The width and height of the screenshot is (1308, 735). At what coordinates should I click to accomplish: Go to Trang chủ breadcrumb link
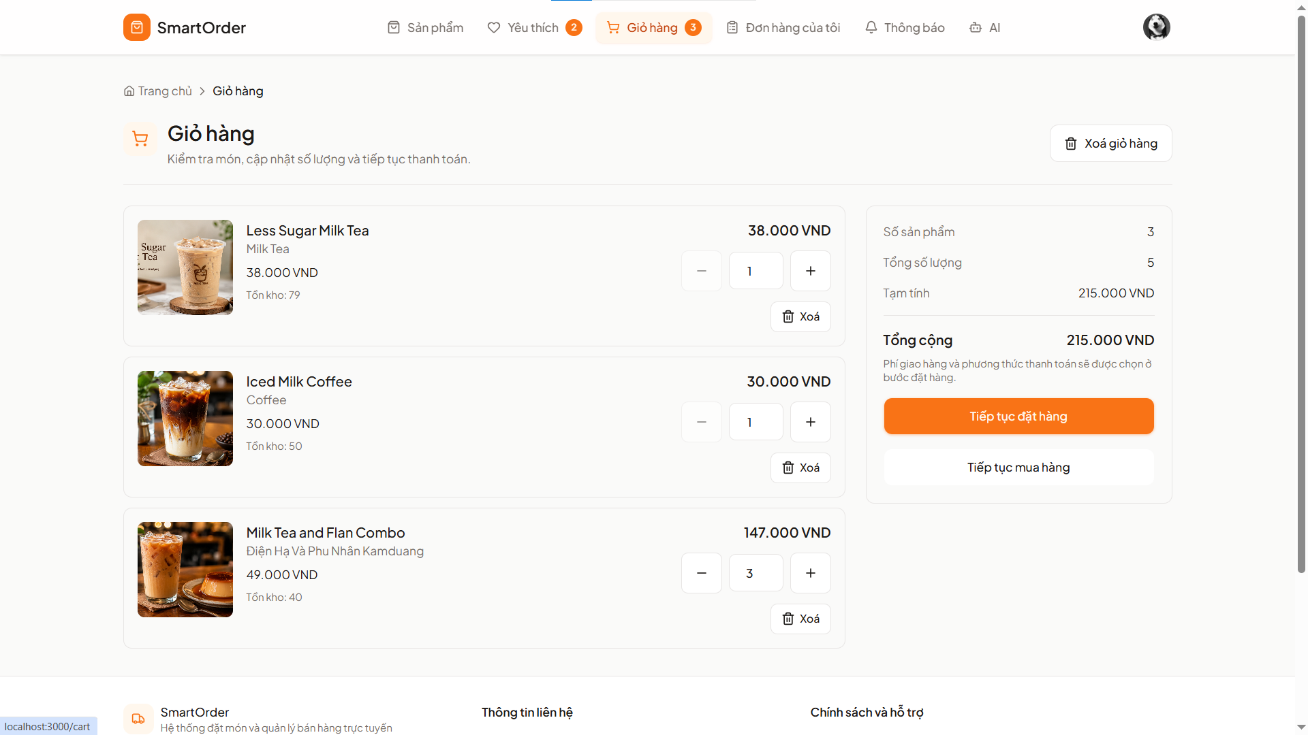tap(158, 91)
